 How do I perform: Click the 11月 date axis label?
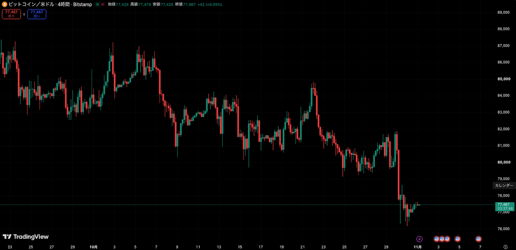418,247
